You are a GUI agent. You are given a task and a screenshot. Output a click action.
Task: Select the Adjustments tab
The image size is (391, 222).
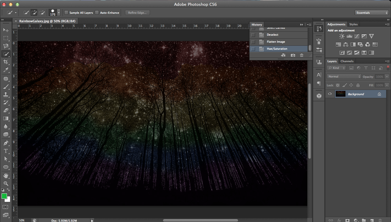pos(336,24)
